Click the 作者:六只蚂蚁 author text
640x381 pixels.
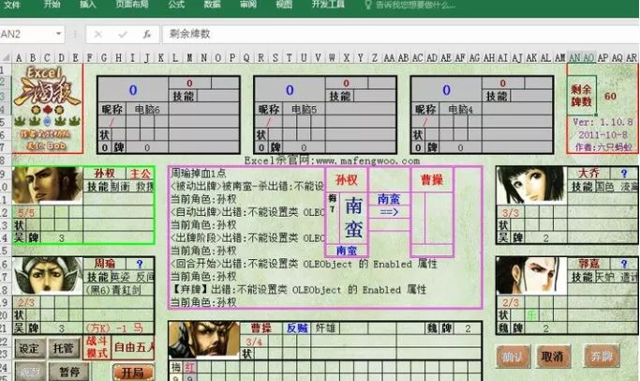tap(605, 147)
